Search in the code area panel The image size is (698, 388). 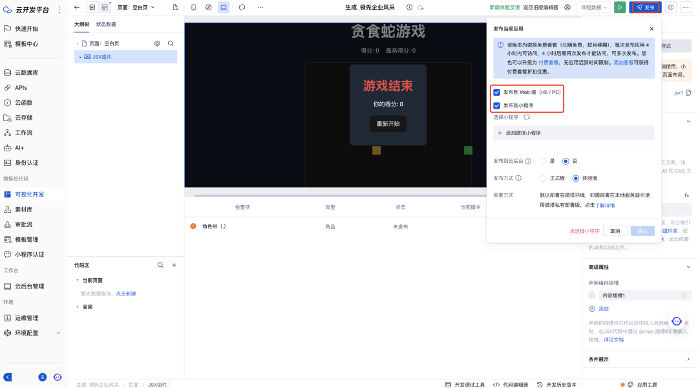click(x=160, y=265)
